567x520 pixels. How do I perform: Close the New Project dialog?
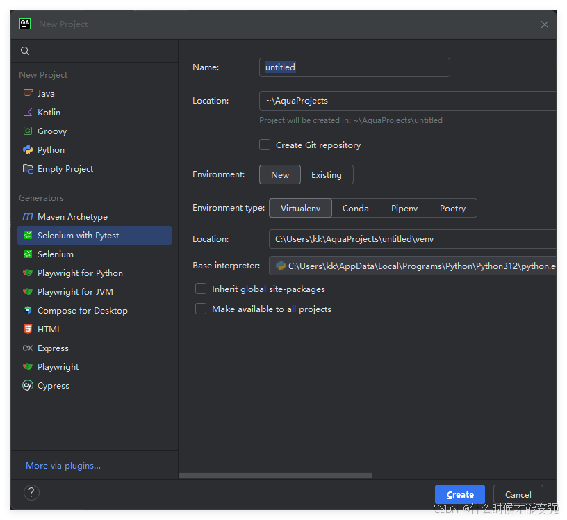coord(545,24)
